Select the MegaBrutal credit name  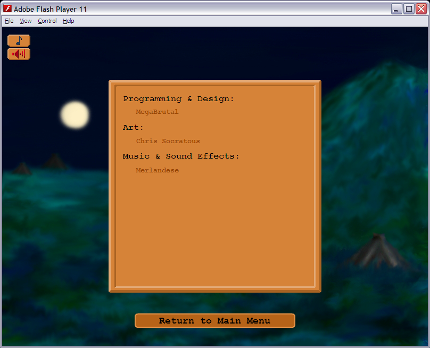pos(157,112)
